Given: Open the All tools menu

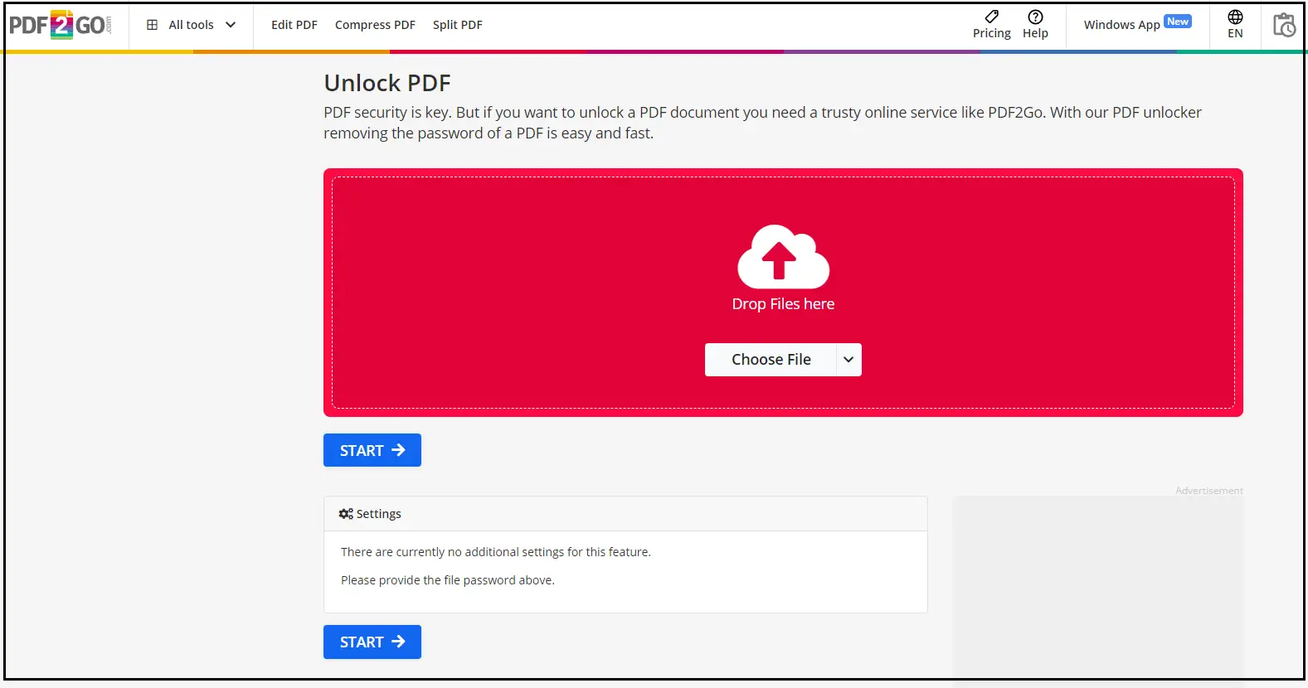Looking at the screenshot, I should tap(191, 25).
